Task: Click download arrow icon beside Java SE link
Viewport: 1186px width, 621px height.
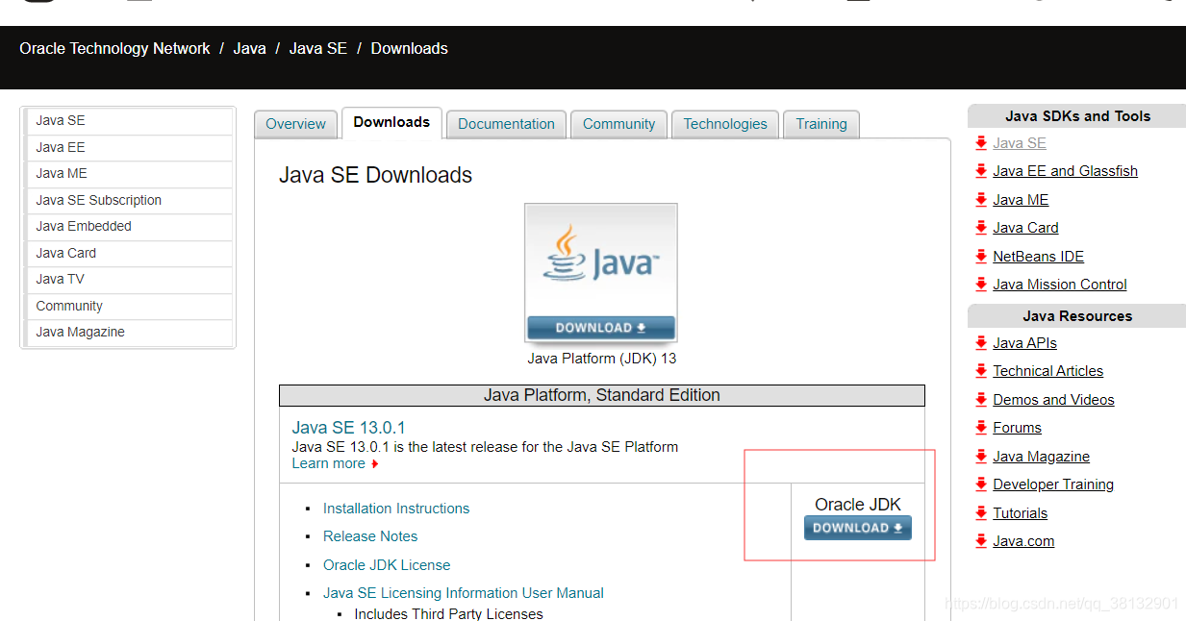Action: pos(981,143)
